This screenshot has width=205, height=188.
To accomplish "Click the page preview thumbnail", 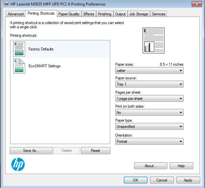I will pos(153,40).
